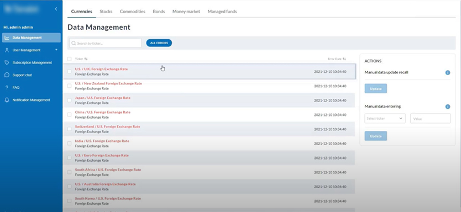This screenshot has height=212, width=461.
Task: Open South Africa / U.S. Foreign Exchange Rate ticker
Action: (108, 169)
